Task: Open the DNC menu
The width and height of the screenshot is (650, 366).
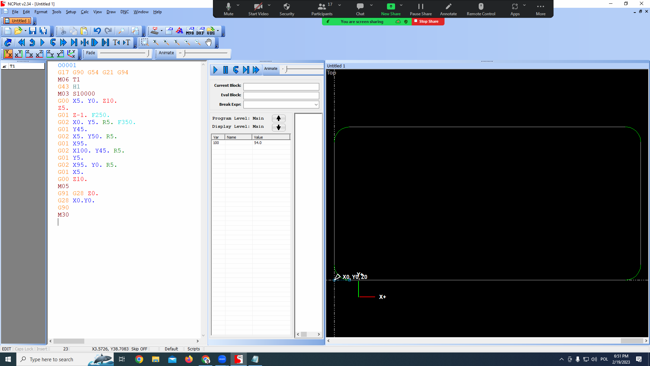Action: click(x=125, y=12)
